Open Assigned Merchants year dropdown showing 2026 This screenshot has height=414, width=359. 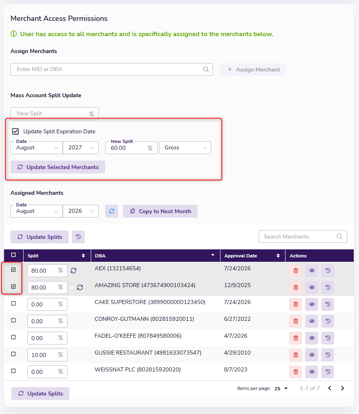[81, 211]
